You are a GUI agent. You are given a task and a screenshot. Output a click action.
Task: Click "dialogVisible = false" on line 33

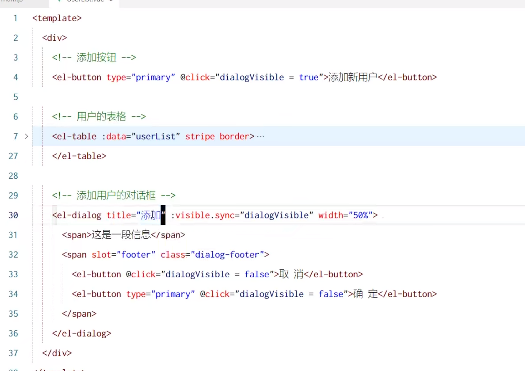217,274
